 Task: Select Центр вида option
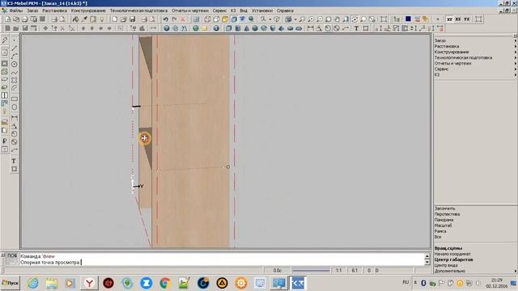point(446,265)
